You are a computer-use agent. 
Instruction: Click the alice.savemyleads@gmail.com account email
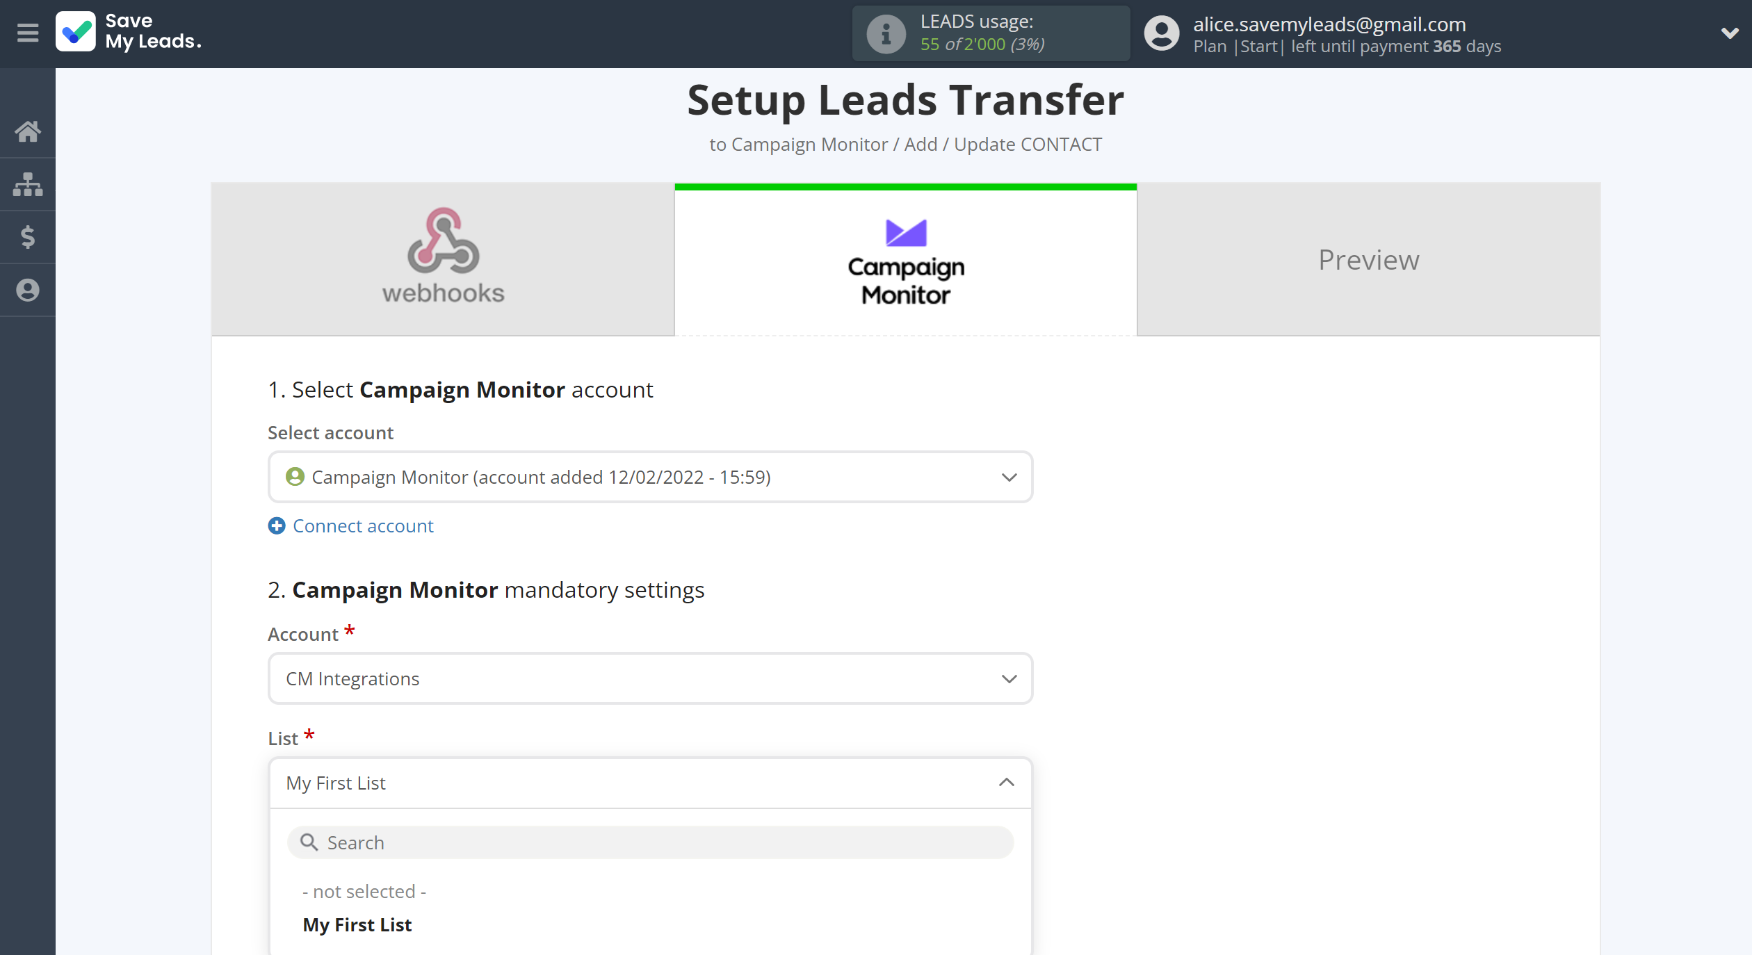pyautogui.click(x=1329, y=24)
